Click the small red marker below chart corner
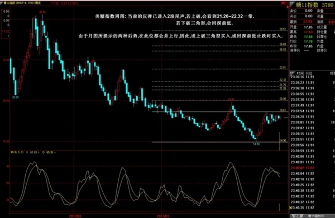The width and height of the screenshot is (335, 218). (288, 7)
